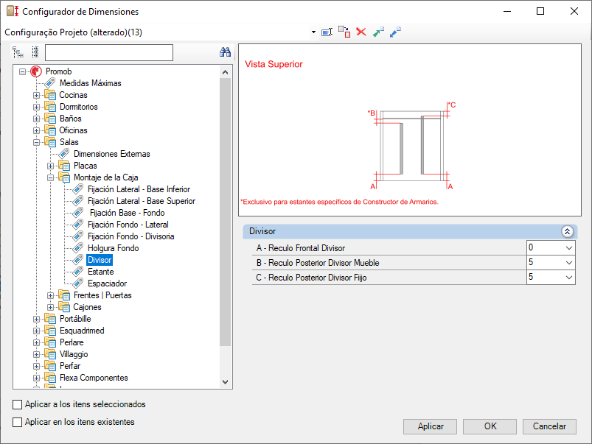The image size is (592, 444).
Task: Open Reculo Posterior Divisor Mueble dropdown
Action: coord(569,263)
